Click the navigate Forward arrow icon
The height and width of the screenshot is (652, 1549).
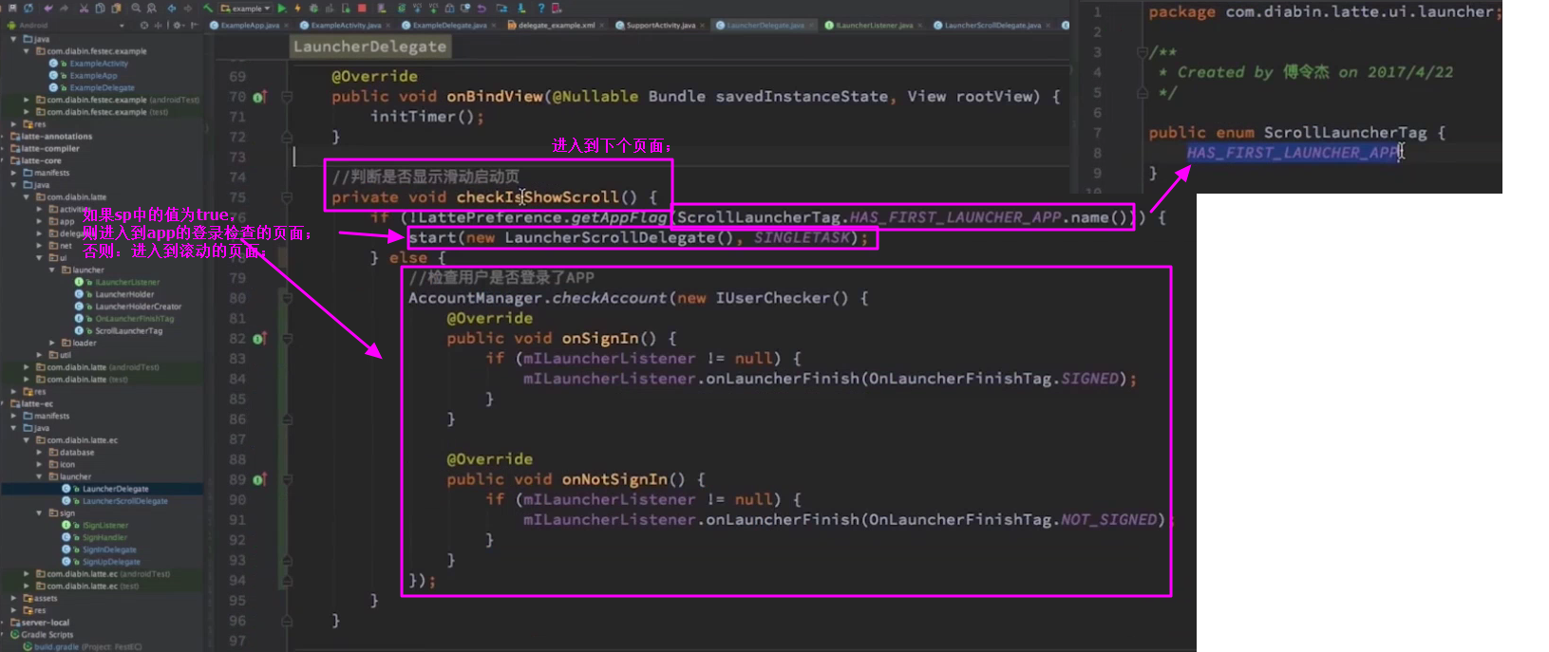point(188,8)
